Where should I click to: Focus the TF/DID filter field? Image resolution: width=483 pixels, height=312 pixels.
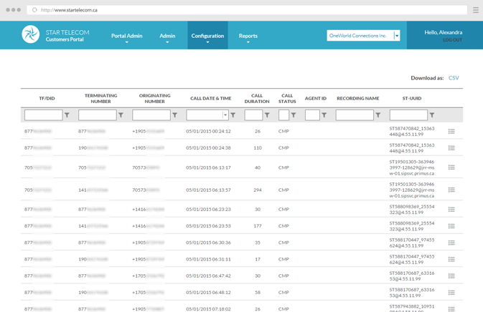[x=44, y=115]
